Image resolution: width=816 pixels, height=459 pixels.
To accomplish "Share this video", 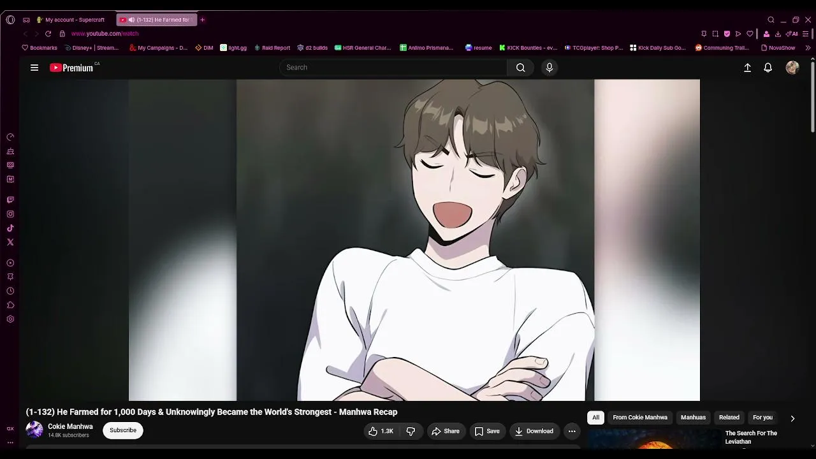I will coord(446,432).
